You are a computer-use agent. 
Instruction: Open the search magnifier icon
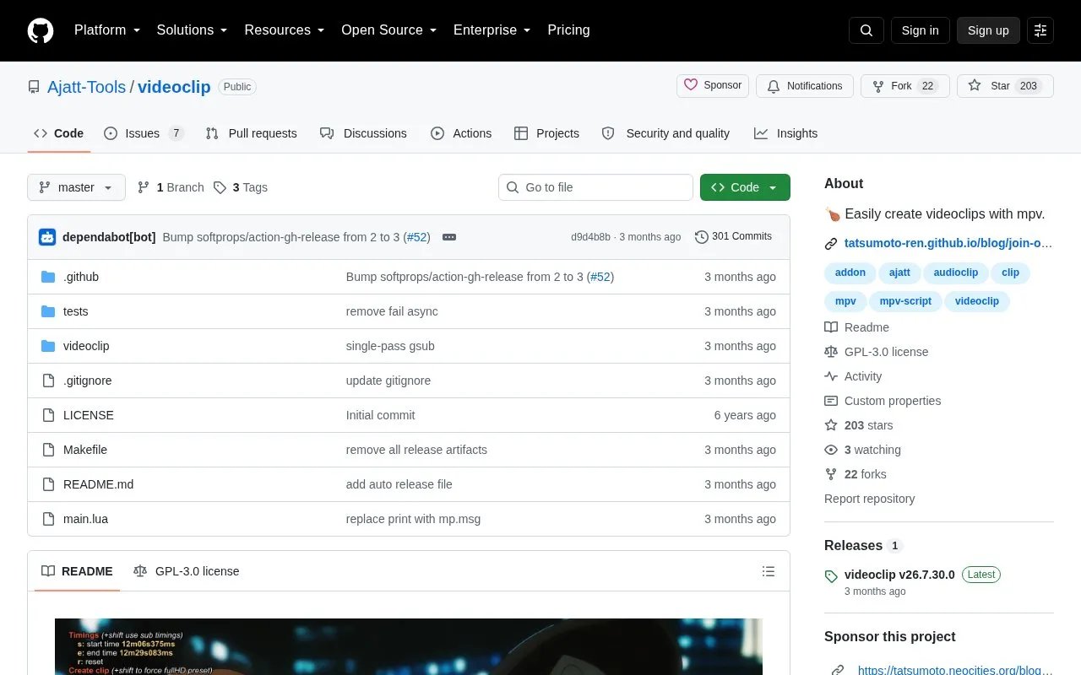[x=866, y=30]
